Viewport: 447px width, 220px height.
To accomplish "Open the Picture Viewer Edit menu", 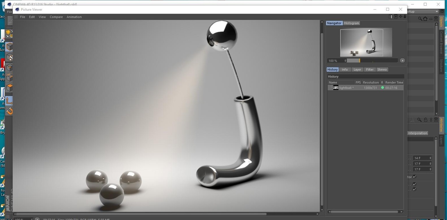I will tap(32, 17).
